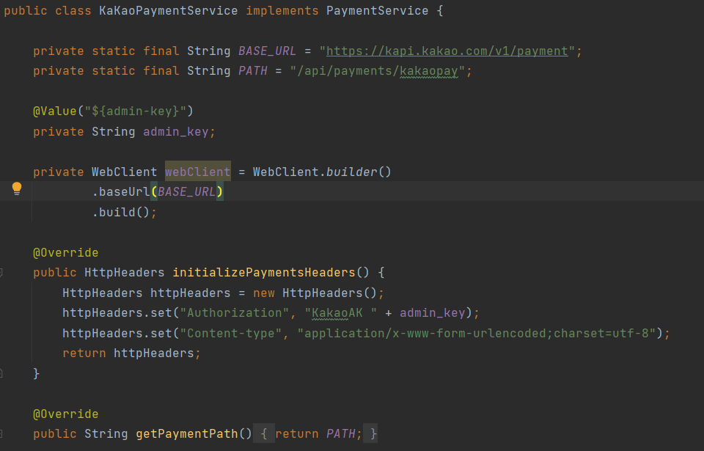Select the BASE_URL constant declaration

coord(267,51)
